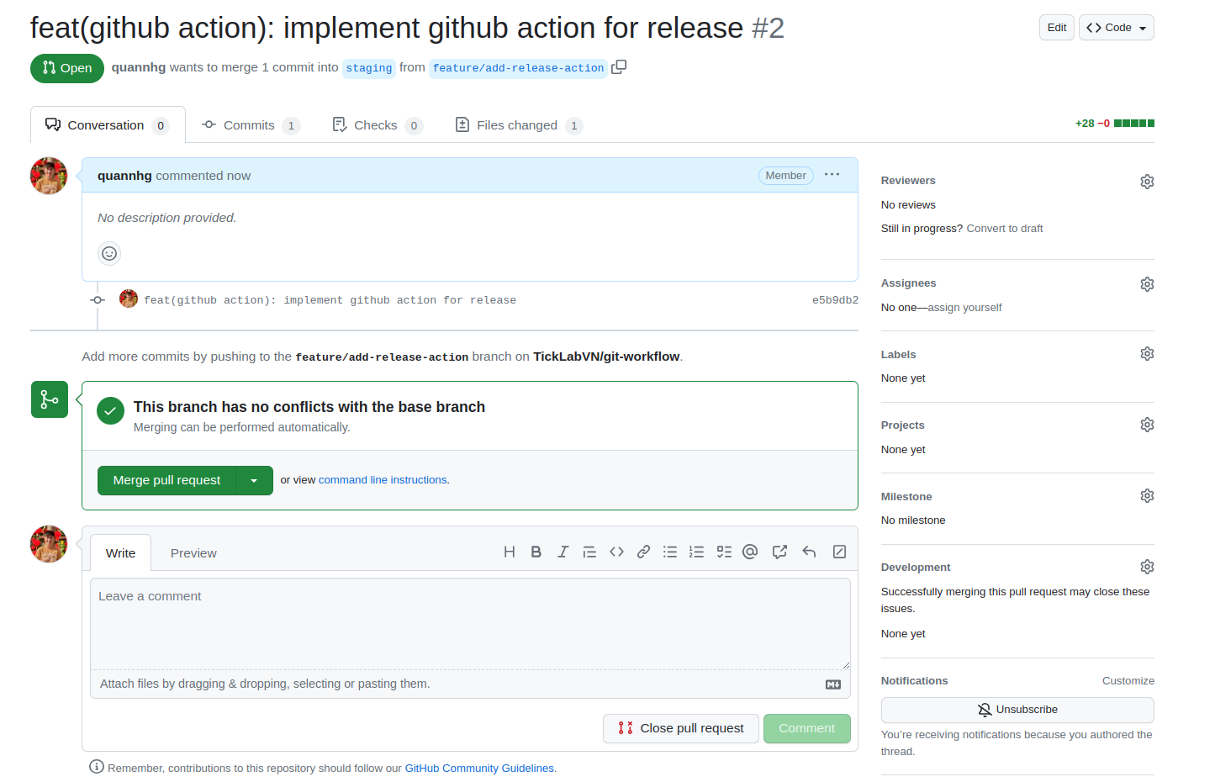The image size is (1215, 782).
Task: Switch to the Files changed tab
Action: click(x=518, y=125)
